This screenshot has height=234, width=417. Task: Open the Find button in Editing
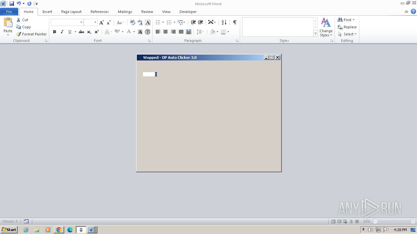(x=346, y=20)
